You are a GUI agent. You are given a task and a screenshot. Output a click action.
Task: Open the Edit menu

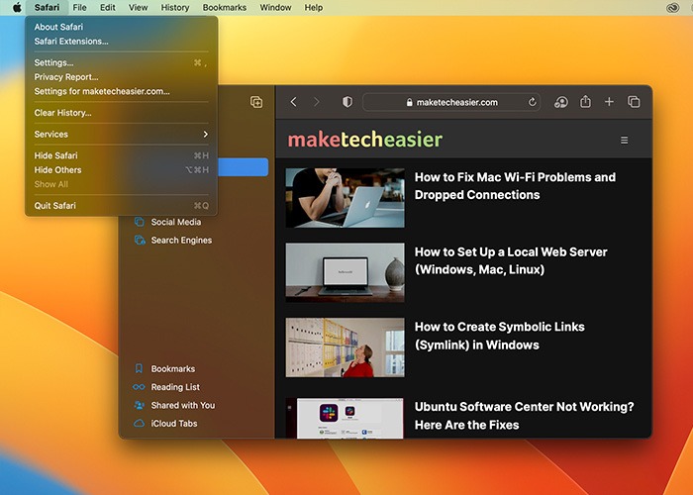point(107,8)
